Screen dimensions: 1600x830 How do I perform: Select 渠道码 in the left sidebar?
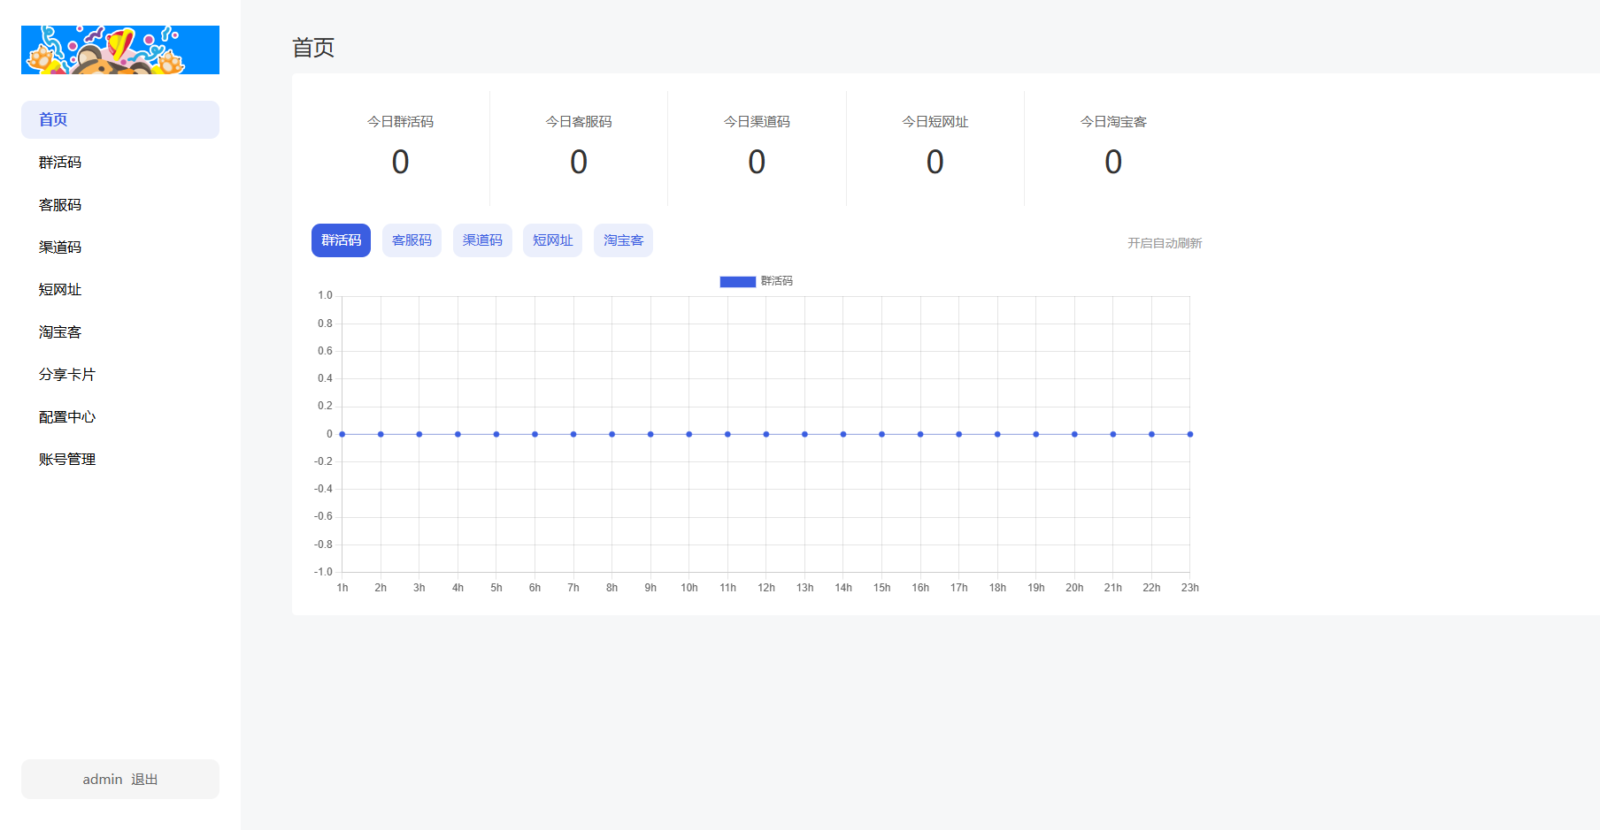(60, 247)
